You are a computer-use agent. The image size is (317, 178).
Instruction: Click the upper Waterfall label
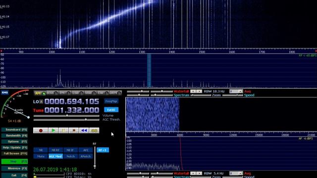181,91
